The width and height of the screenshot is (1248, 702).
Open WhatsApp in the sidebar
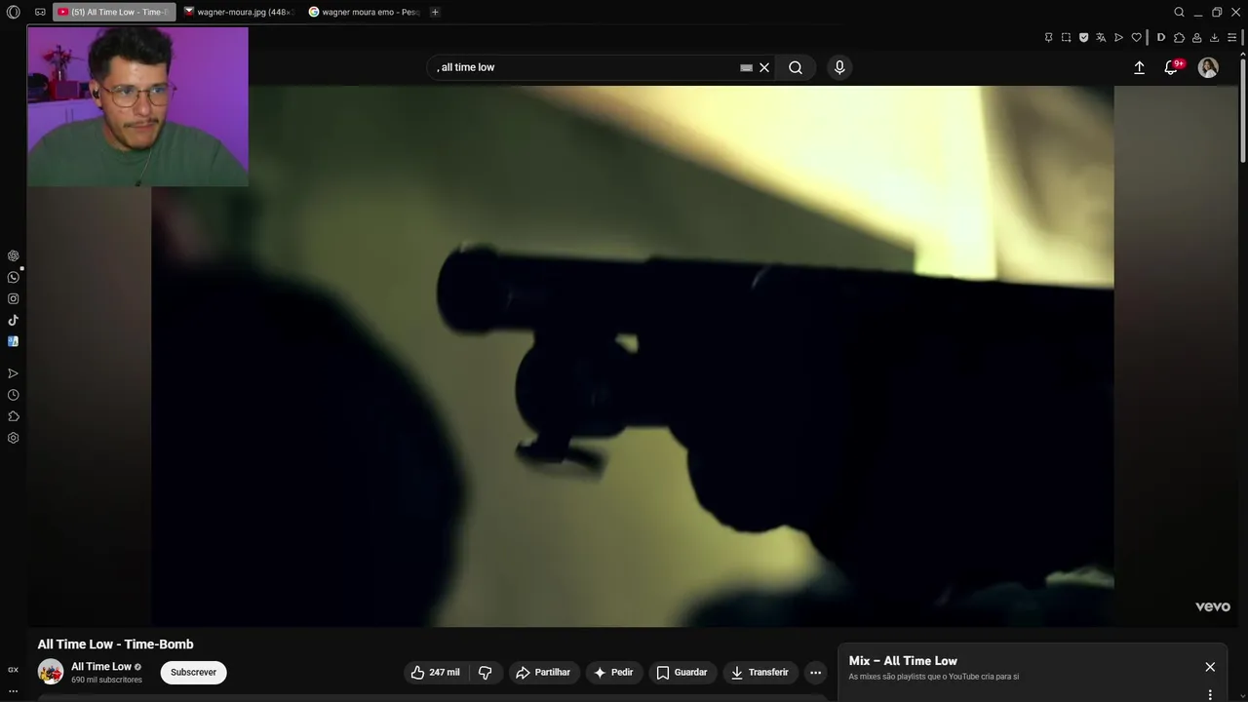coord(14,277)
